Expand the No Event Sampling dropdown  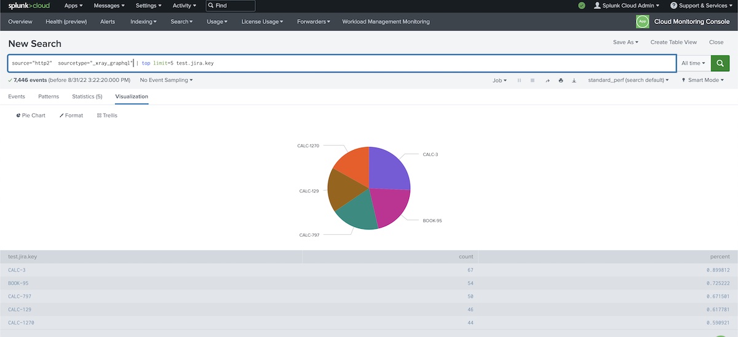pyautogui.click(x=166, y=81)
